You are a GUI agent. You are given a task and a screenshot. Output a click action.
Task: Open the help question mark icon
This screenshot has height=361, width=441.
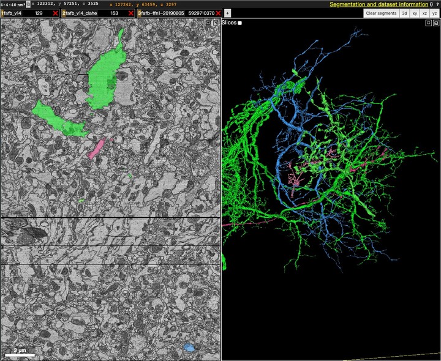437,4
